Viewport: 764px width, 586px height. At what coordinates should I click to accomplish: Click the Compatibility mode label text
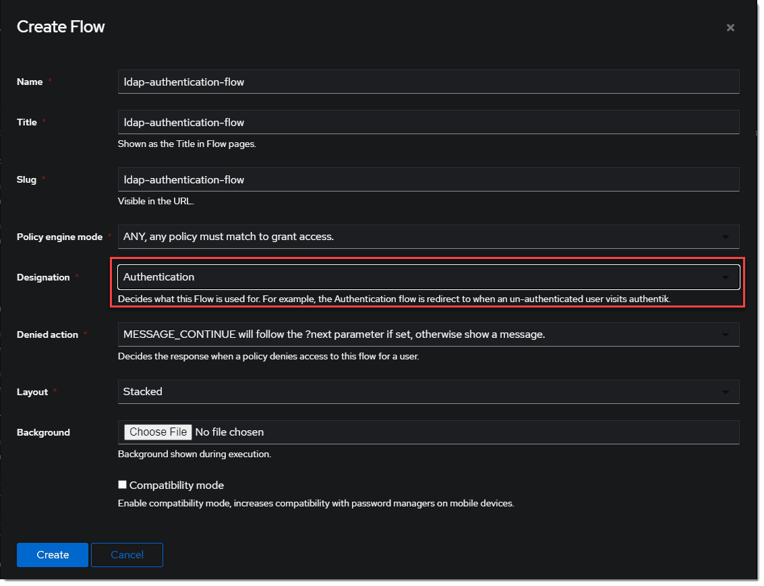[x=177, y=486]
